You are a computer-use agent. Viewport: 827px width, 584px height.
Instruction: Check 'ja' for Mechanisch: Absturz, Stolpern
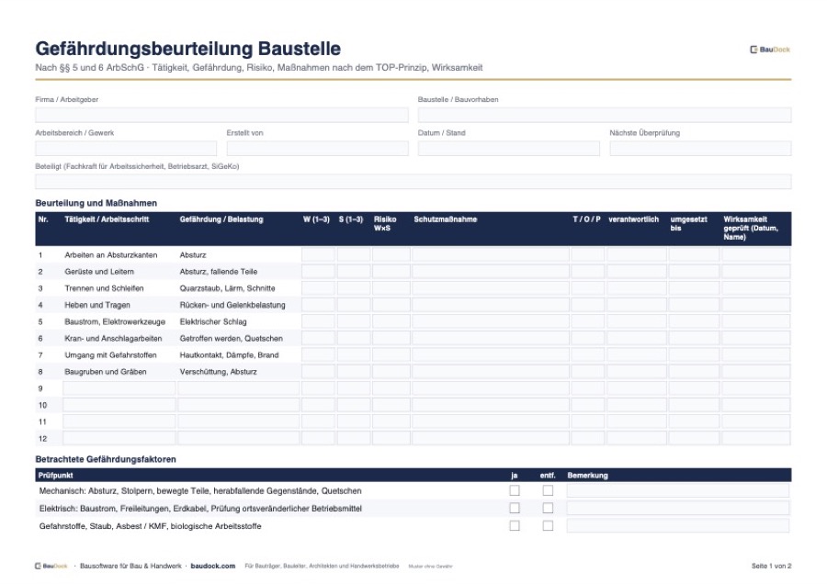[x=515, y=490]
